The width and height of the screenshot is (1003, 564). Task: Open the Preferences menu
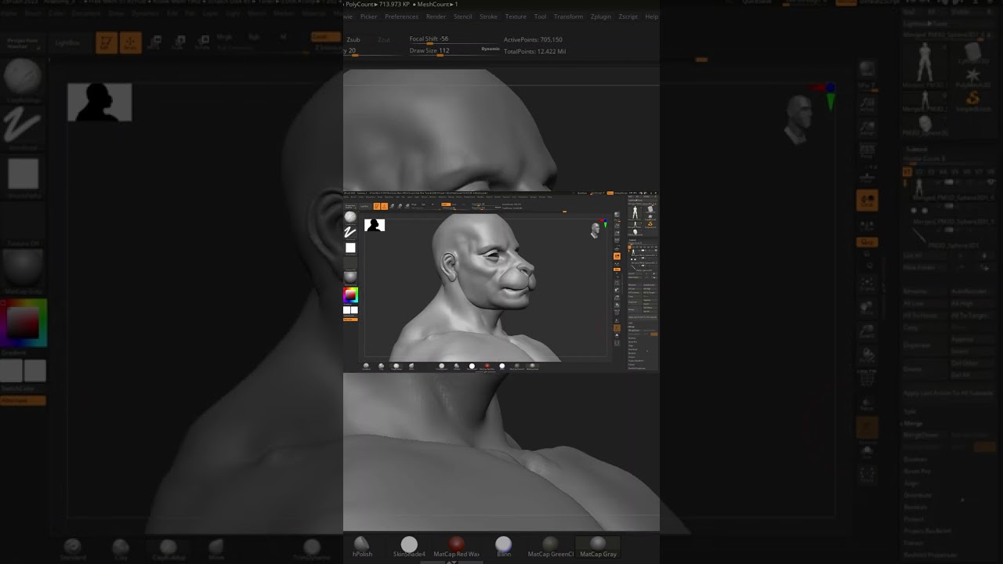coord(401,16)
